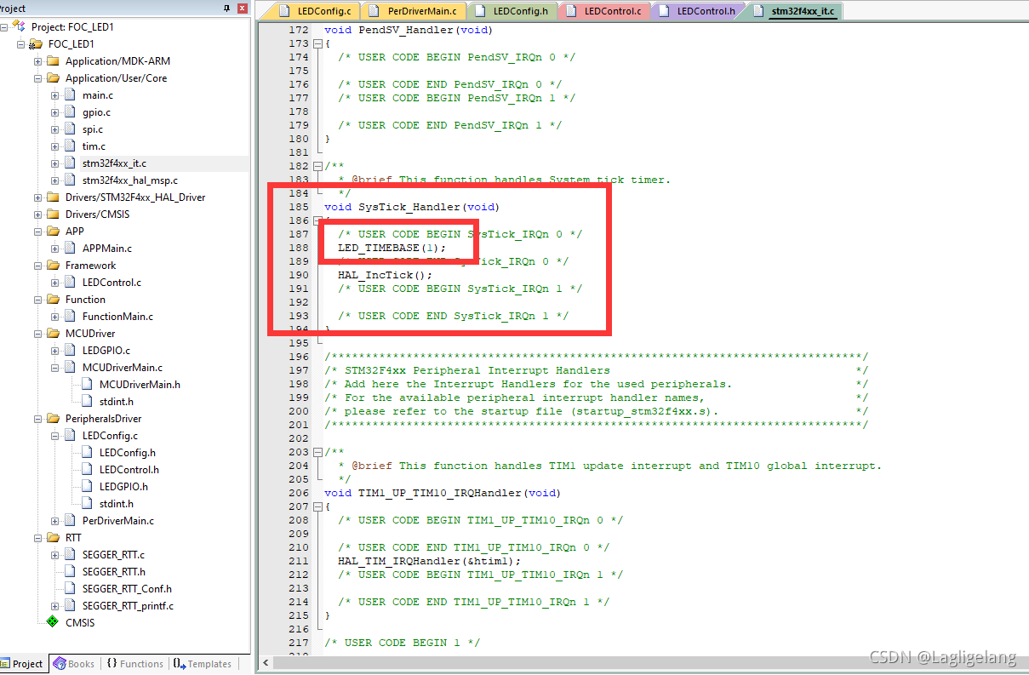Select SEGGER_RTT.c in the RTT group
Image resolution: width=1029 pixels, height=675 pixels.
click(x=113, y=554)
